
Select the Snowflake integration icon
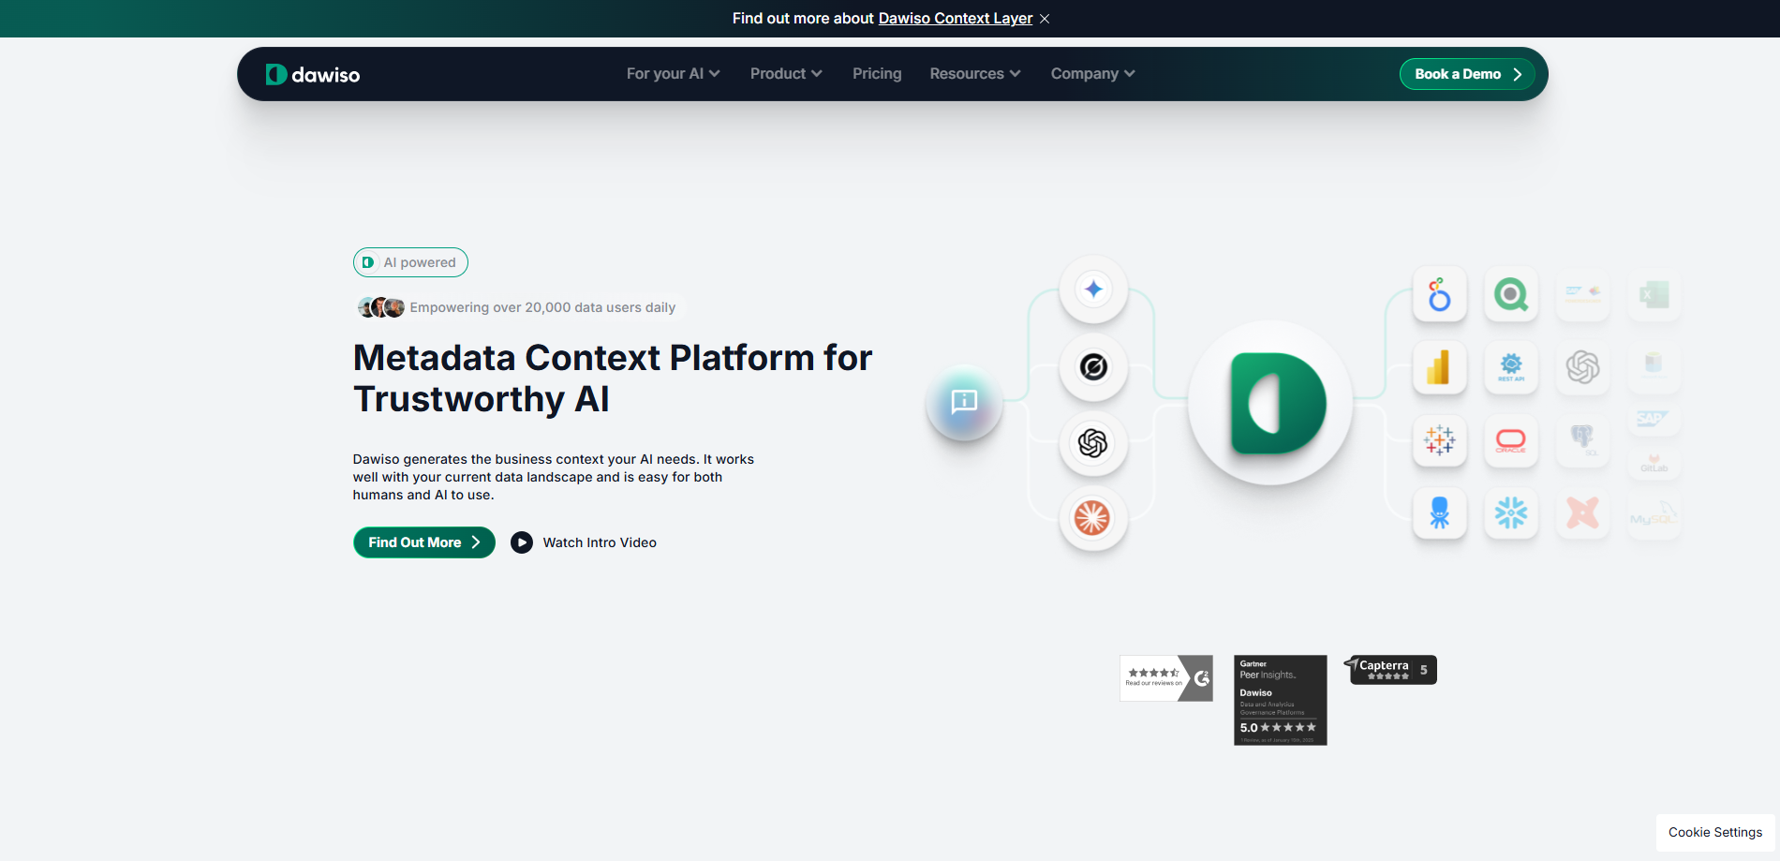[x=1510, y=513]
